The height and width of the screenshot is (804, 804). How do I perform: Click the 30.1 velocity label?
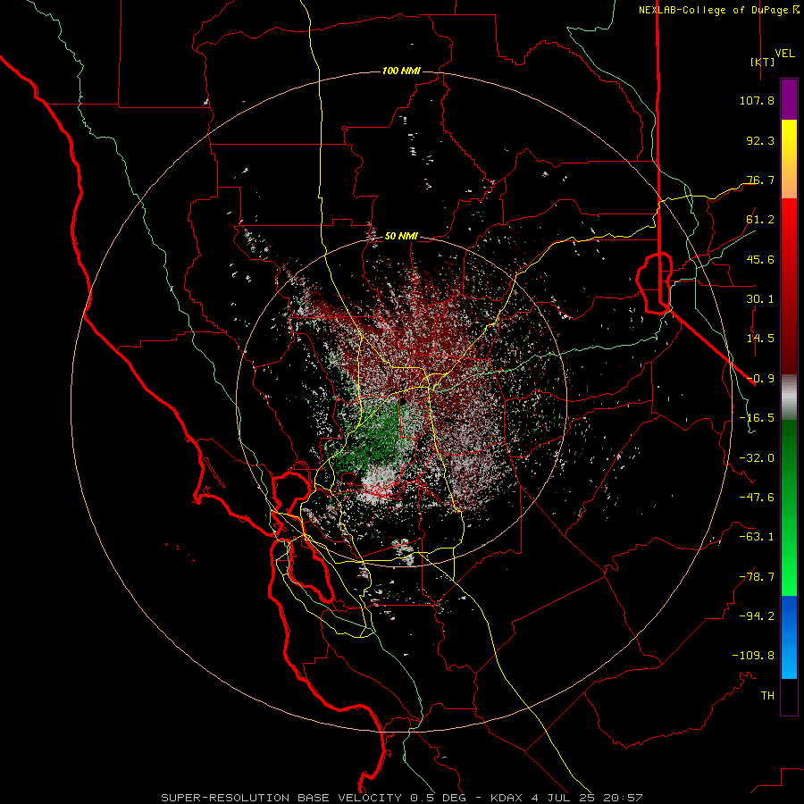[x=760, y=299]
